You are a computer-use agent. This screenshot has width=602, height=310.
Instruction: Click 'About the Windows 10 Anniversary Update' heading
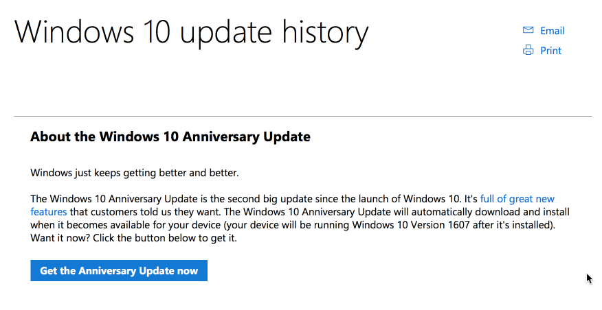pyautogui.click(x=170, y=136)
